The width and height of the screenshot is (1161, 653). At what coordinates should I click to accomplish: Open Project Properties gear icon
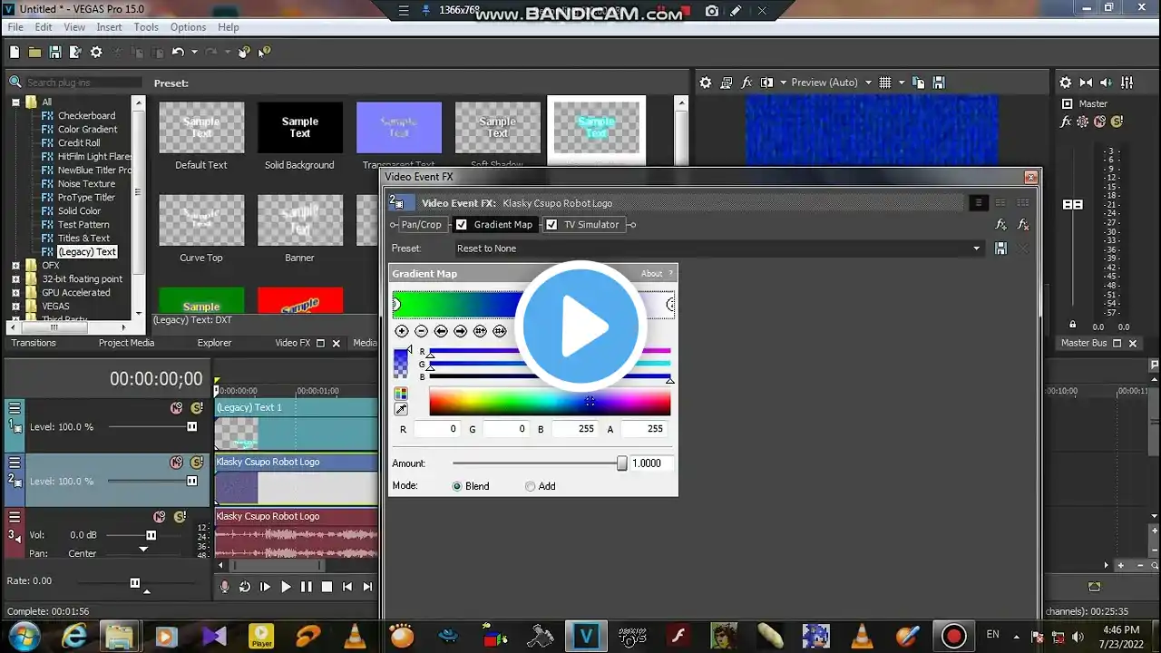coord(96,53)
